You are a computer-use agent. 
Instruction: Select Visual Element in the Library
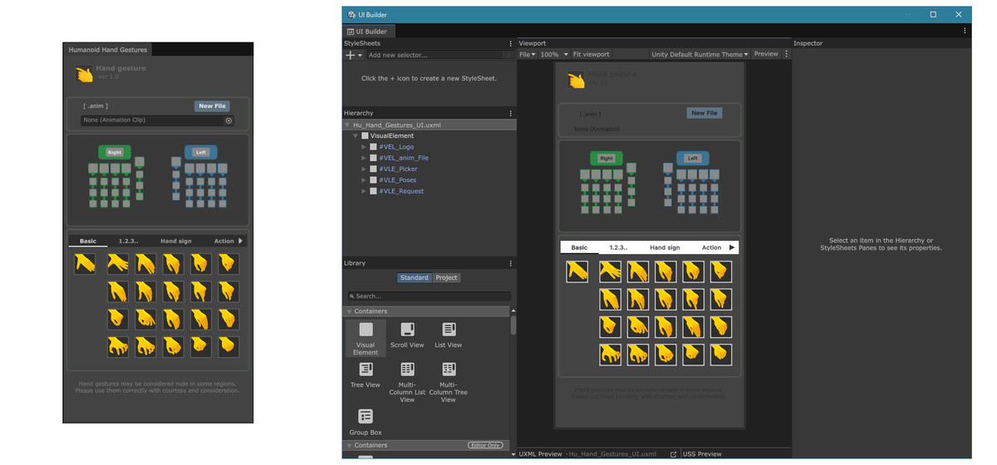point(366,338)
